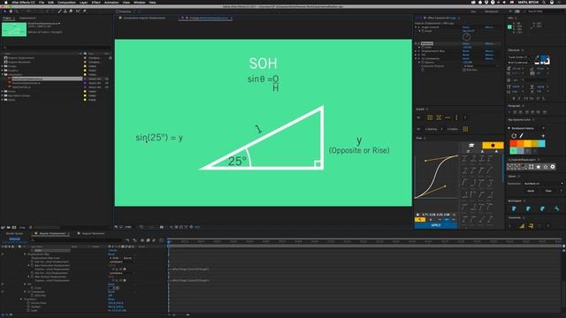Open the Composition menu
The width and height of the screenshot is (566, 318).
pos(67,2)
